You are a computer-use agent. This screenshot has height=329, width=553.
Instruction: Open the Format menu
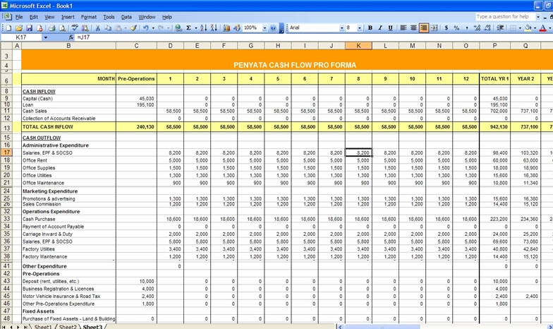tap(89, 17)
